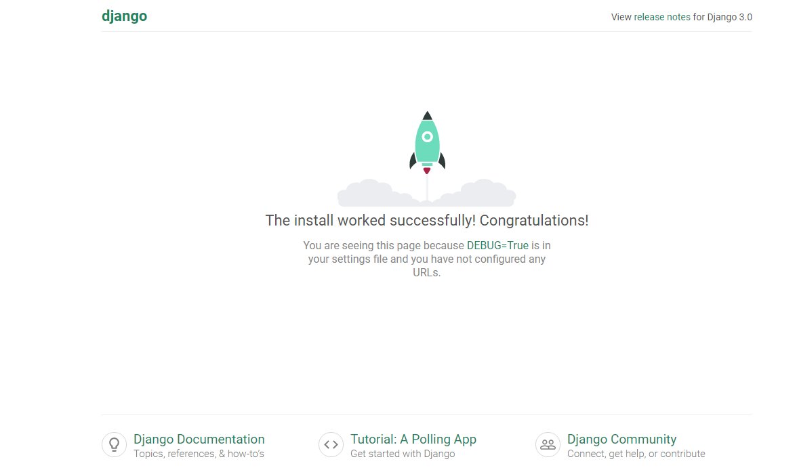
Task: Click 'Connect, get help, or contribute' text
Action: coord(636,454)
